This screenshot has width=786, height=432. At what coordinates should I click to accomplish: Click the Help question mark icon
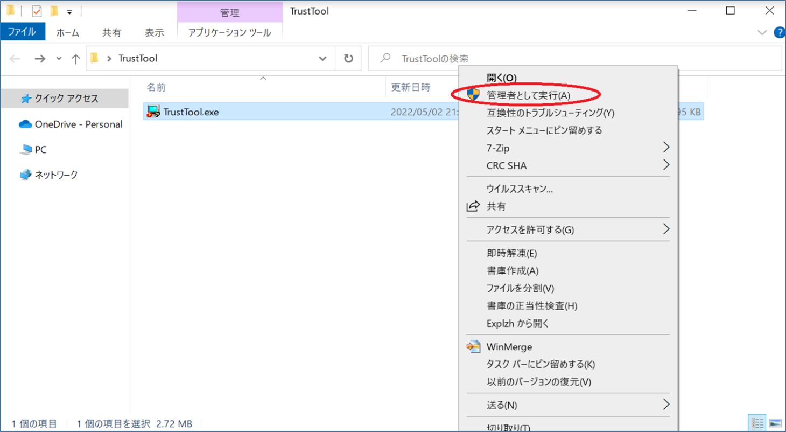[x=780, y=32]
